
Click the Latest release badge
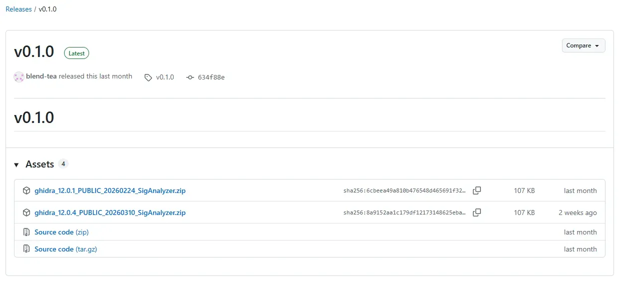click(x=77, y=53)
